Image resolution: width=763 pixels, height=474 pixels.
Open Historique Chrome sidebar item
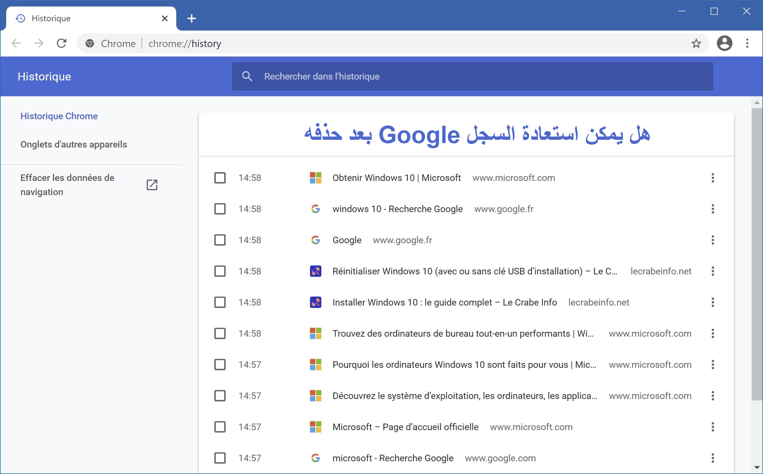[x=60, y=115]
